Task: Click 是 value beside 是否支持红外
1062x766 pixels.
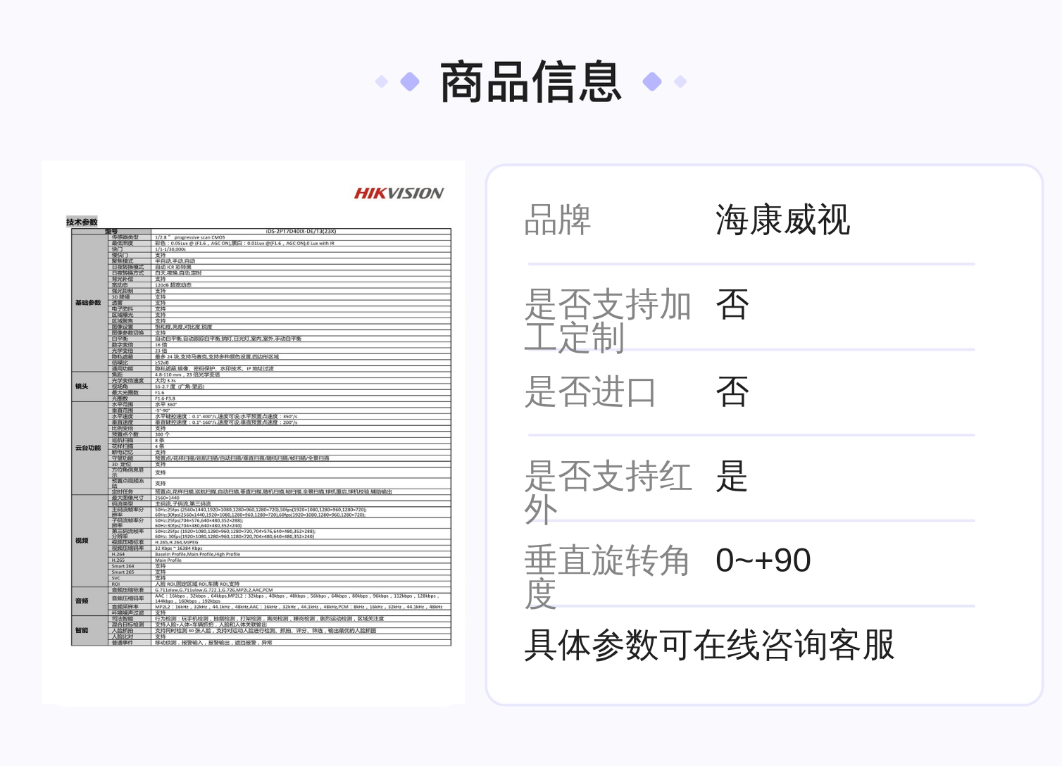Action: (732, 476)
